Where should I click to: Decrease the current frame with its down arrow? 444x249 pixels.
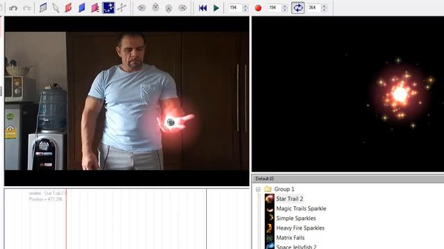click(x=245, y=10)
